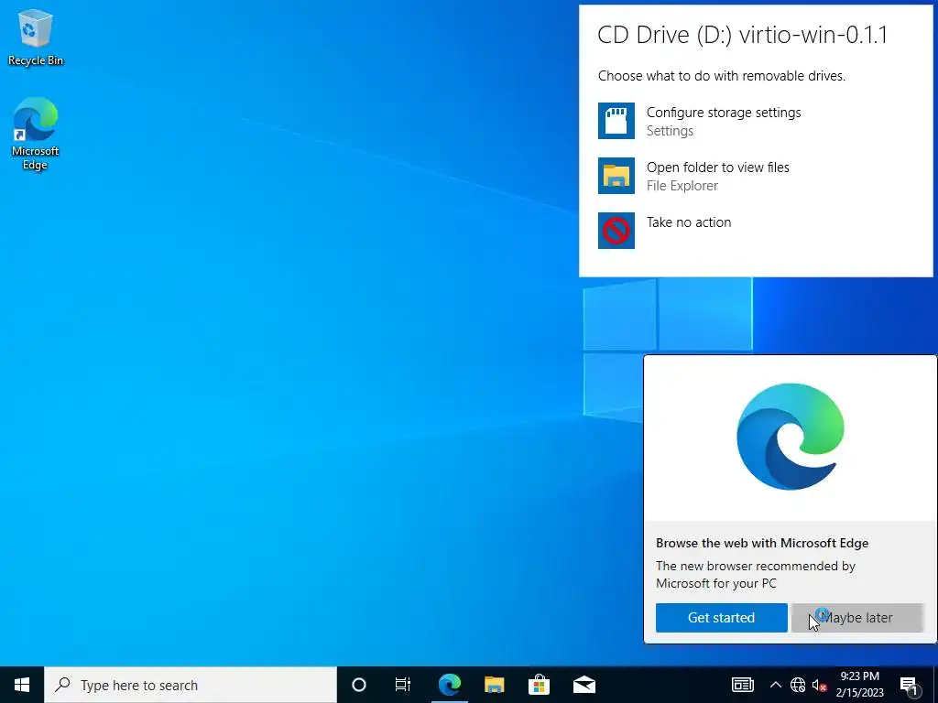Click the network globe tray icon
Viewport: 938px width, 703px height.
coord(798,685)
